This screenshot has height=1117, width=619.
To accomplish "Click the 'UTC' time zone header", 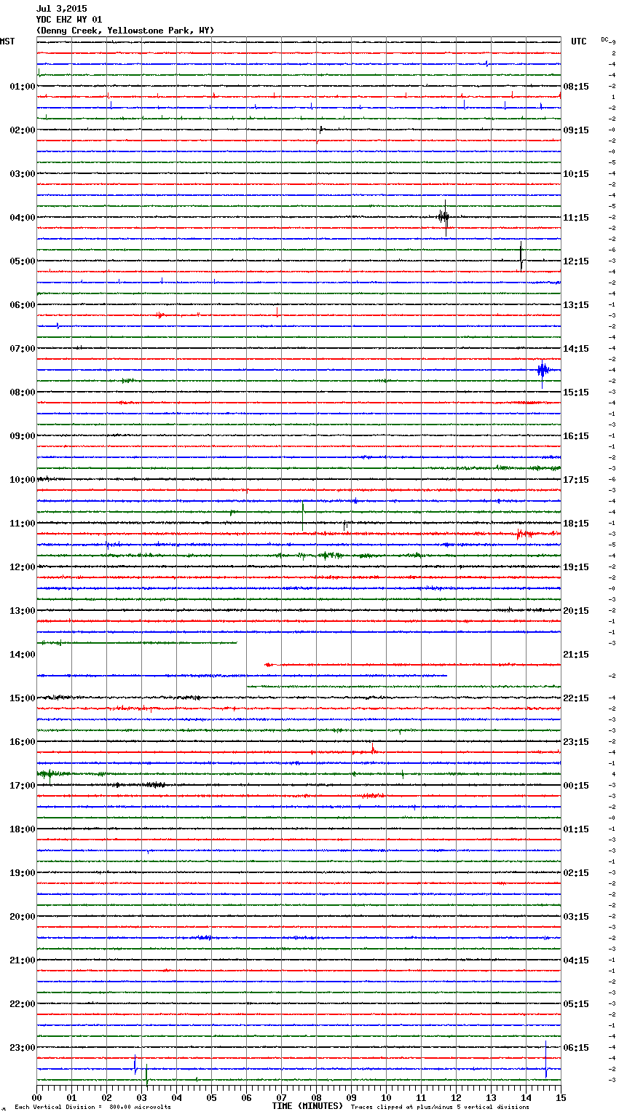I will (x=579, y=42).
